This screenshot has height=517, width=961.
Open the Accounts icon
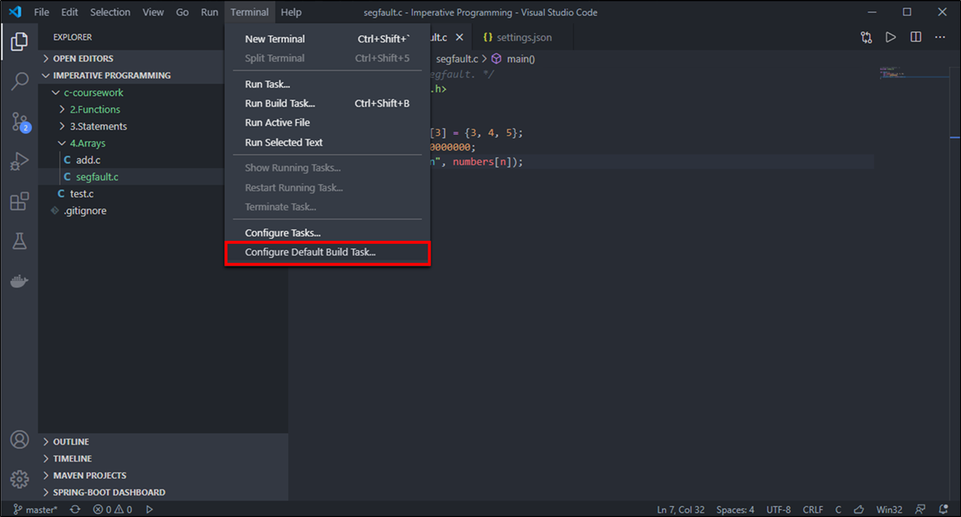(x=19, y=440)
